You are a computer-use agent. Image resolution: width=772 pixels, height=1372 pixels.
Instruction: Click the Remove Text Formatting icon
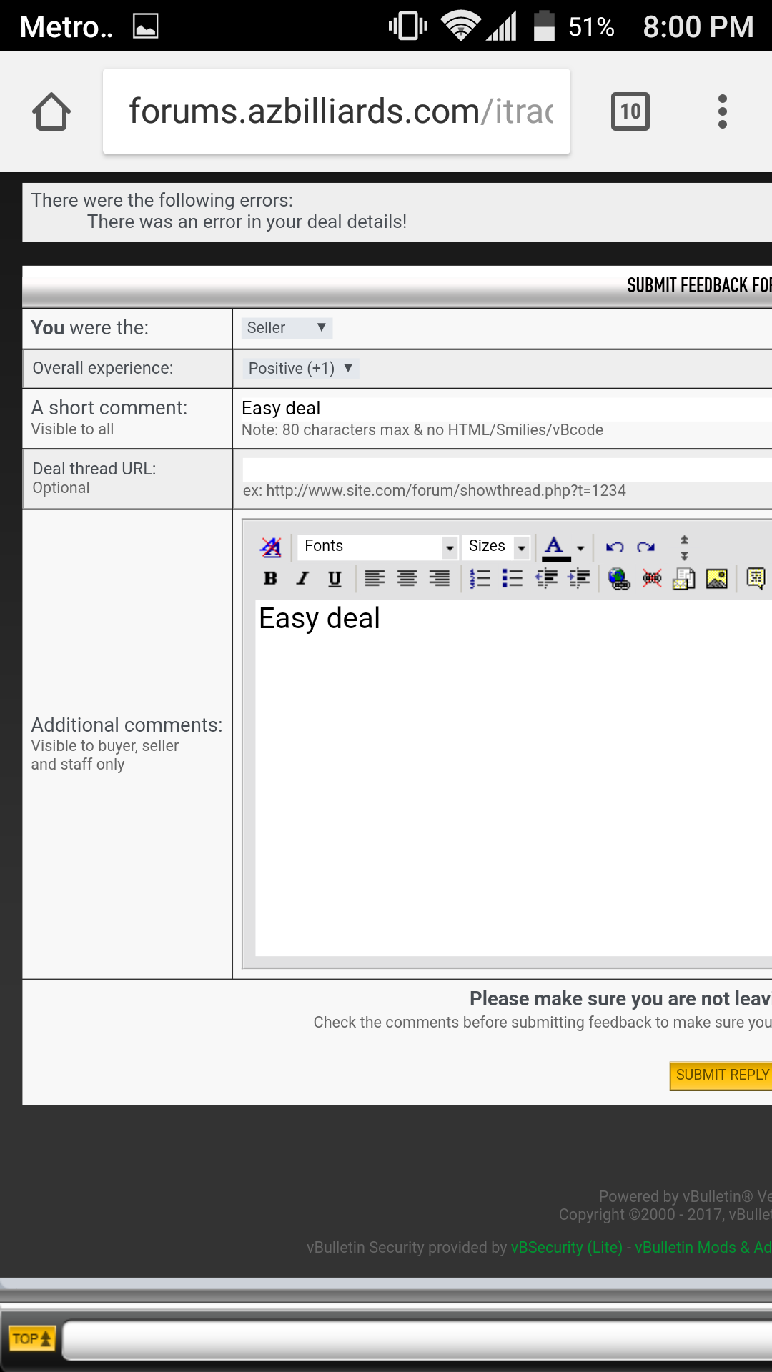click(x=270, y=547)
